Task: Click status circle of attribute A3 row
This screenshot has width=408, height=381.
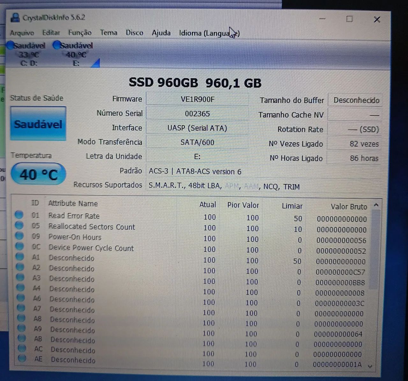Action: [x=20, y=277]
